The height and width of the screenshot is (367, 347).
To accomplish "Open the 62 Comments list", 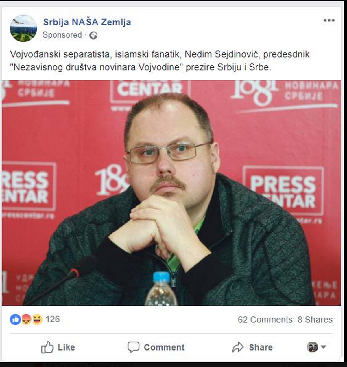I will click(265, 320).
